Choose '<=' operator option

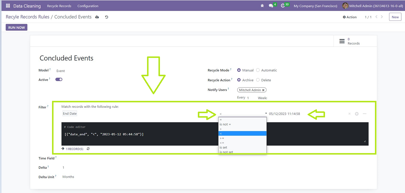[x=242, y=143]
